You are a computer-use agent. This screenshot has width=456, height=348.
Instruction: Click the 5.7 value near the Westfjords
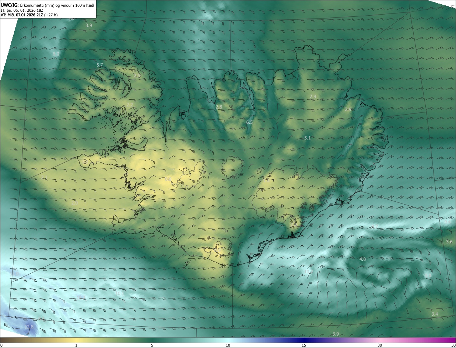point(100,65)
